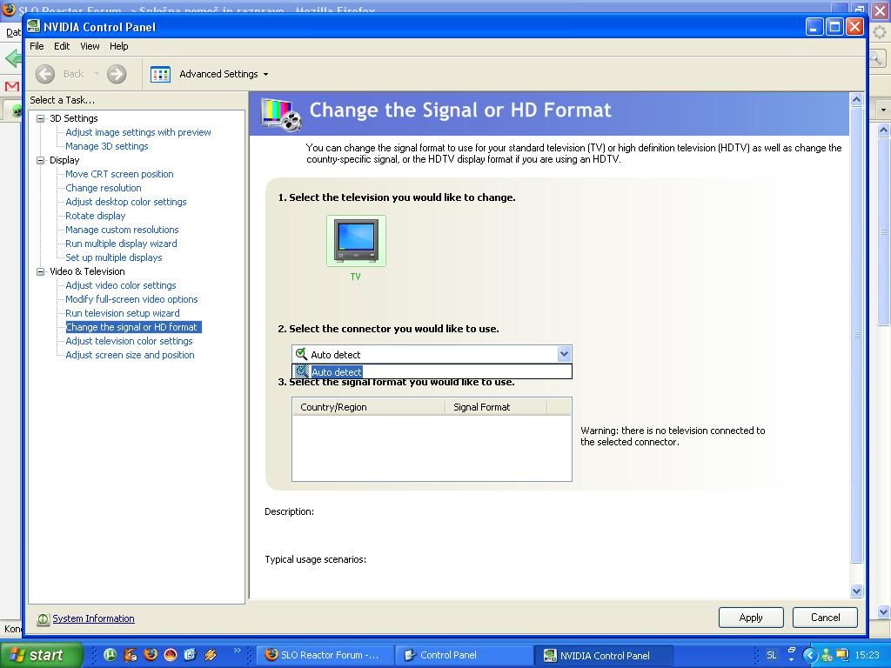Expand the quick launch chevron

[x=237, y=651]
